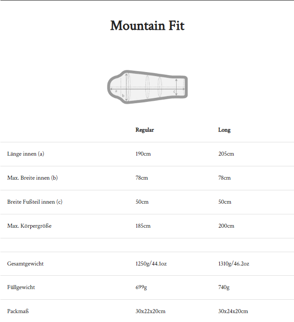This screenshot has width=294, height=322.
Task: Click the 200cm body height value
Action: 226,226
